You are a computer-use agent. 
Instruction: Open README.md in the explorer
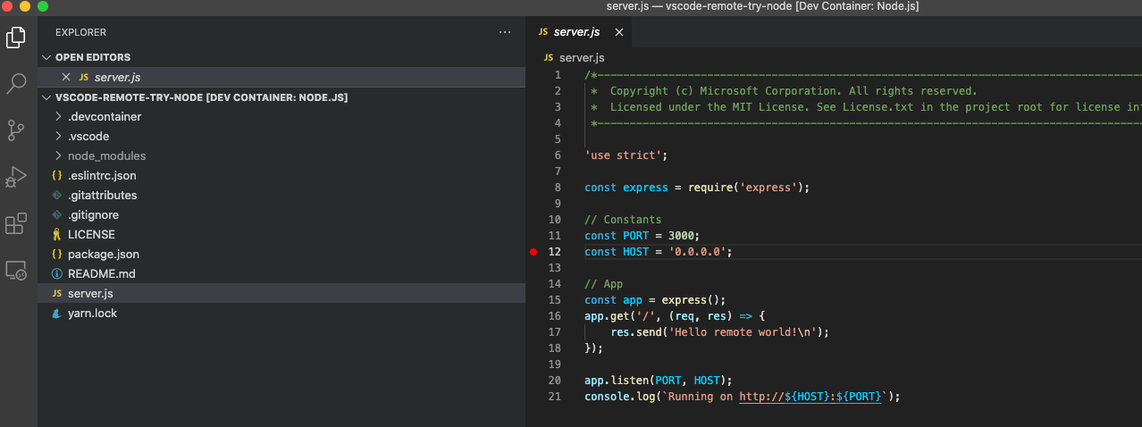coord(101,274)
